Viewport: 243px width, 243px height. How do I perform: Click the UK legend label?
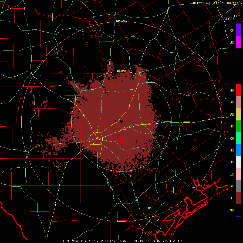coord(232,42)
